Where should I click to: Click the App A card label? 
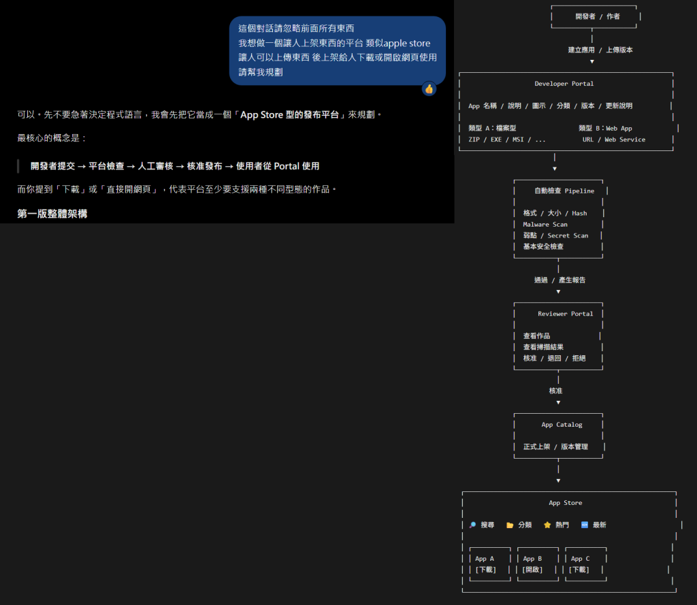(x=485, y=559)
